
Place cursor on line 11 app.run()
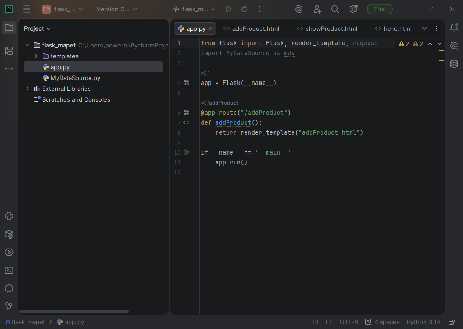pyautogui.click(x=231, y=162)
